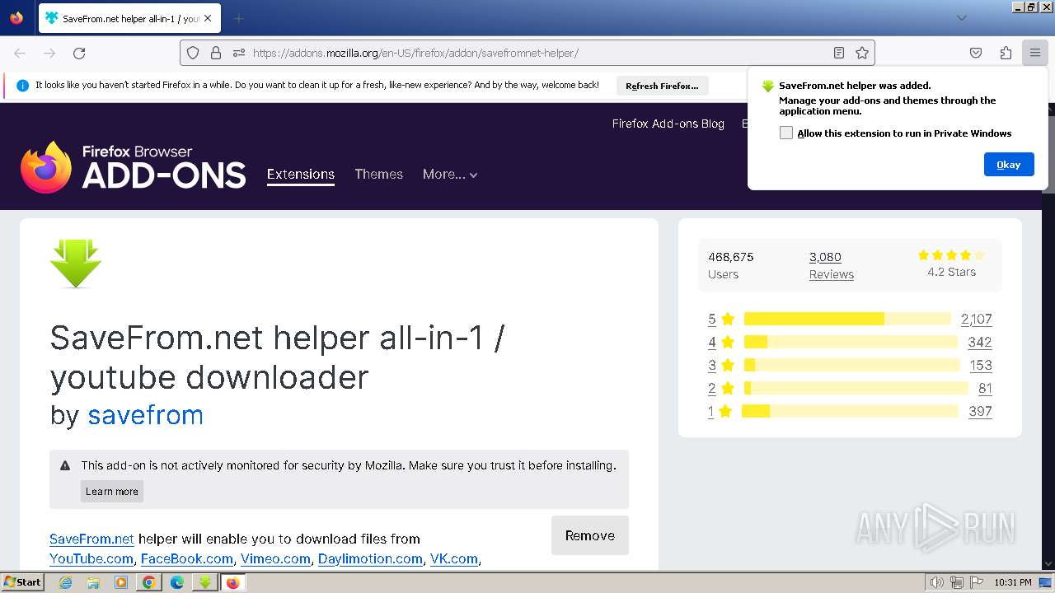
Task: Click the 5-star rating bar
Action: click(847, 319)
